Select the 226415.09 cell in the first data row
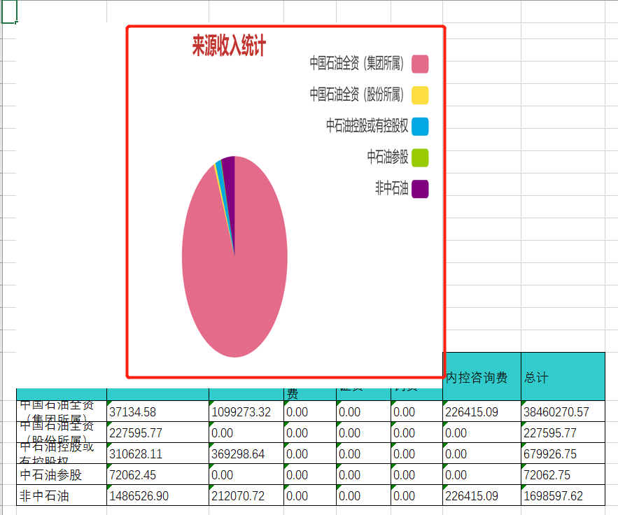Screen dimensions: 618x515 point(482,411)
